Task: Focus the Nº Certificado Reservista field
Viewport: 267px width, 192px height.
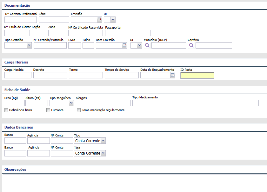Action: (85, 33)
